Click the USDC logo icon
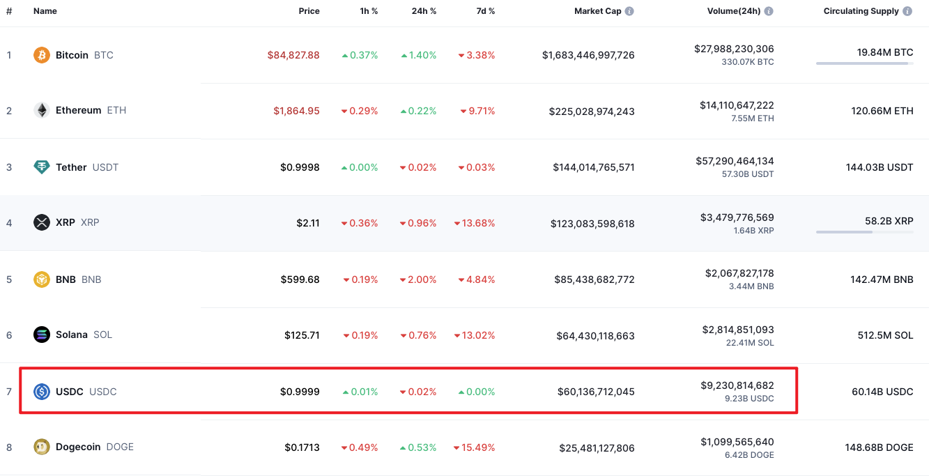The image size is (929, 476). tap(42, 392)
